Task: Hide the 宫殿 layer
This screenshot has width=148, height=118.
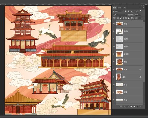Action: coord(114,69)
